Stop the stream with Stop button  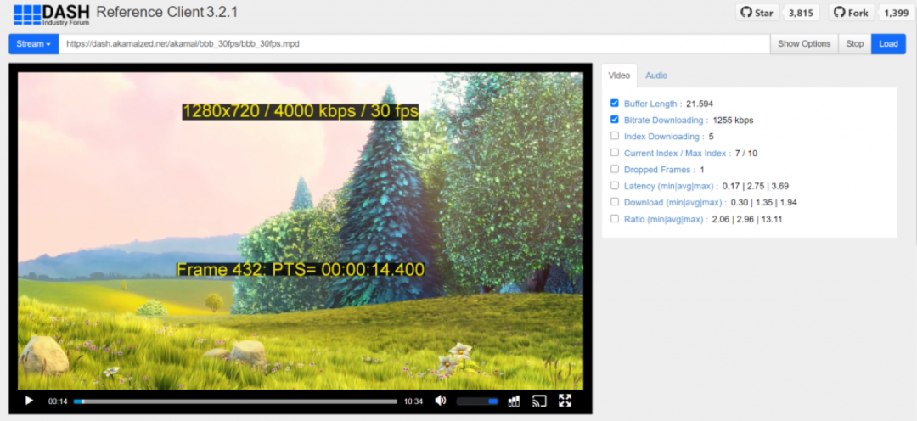pyautogui.click(x=854, y=44)
